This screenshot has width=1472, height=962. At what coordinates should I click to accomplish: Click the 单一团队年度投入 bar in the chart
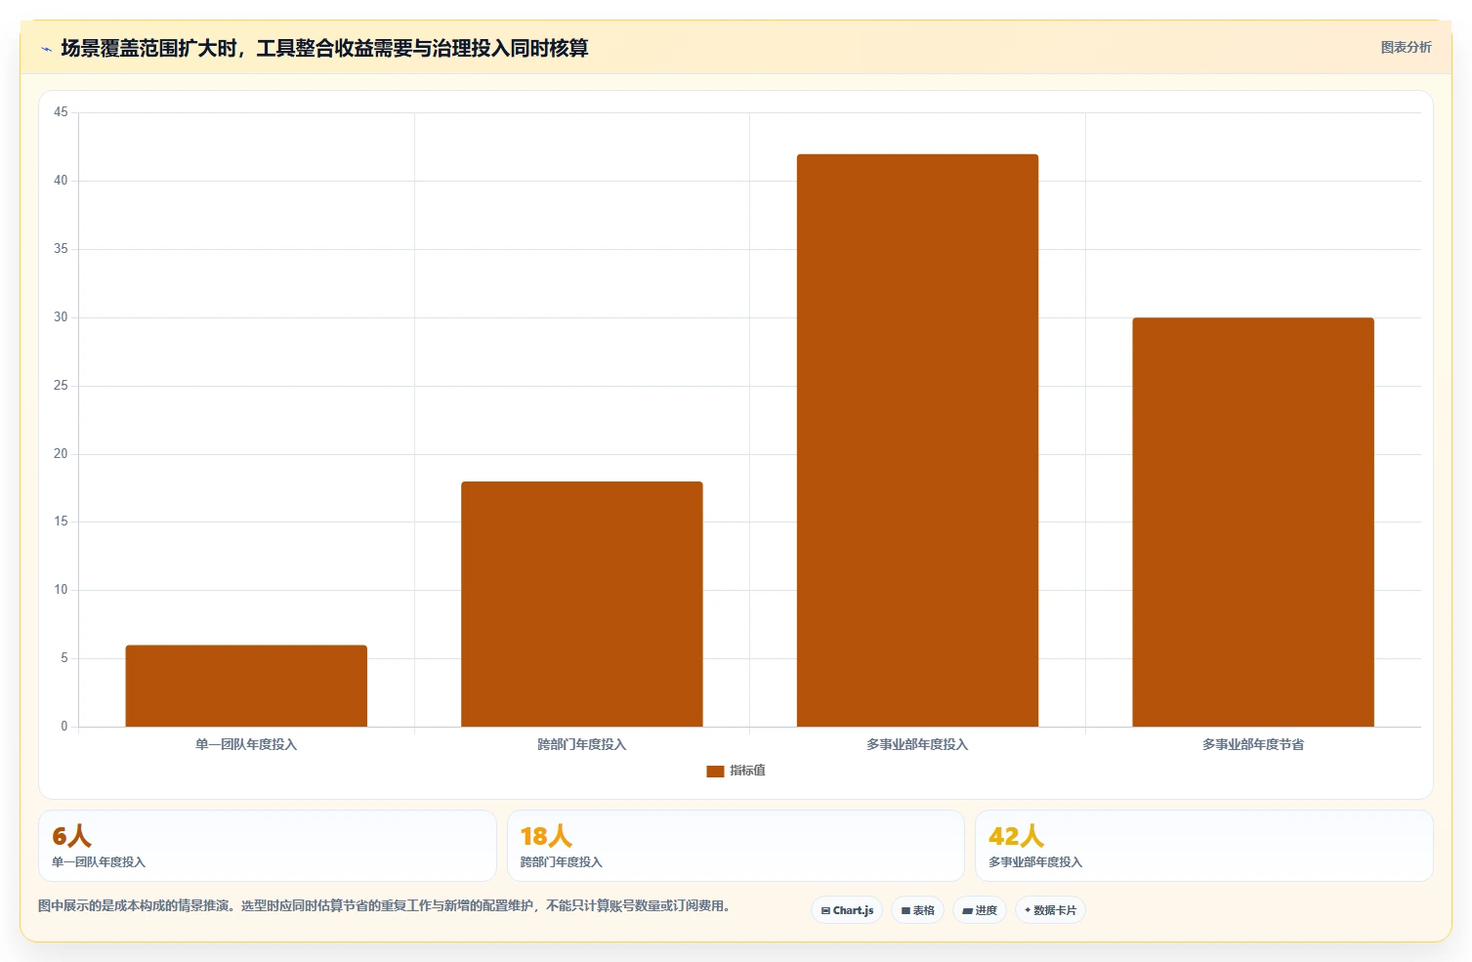click(246, 686)
